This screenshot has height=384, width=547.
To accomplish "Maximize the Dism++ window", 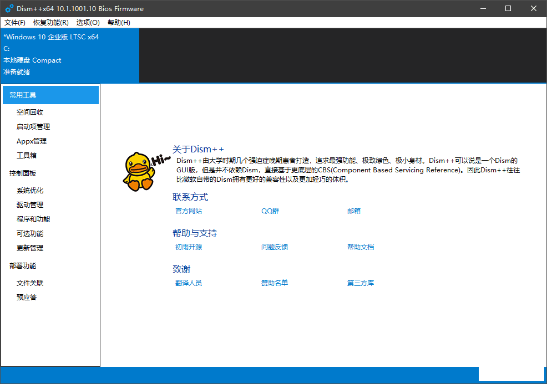I will (508, 8).
